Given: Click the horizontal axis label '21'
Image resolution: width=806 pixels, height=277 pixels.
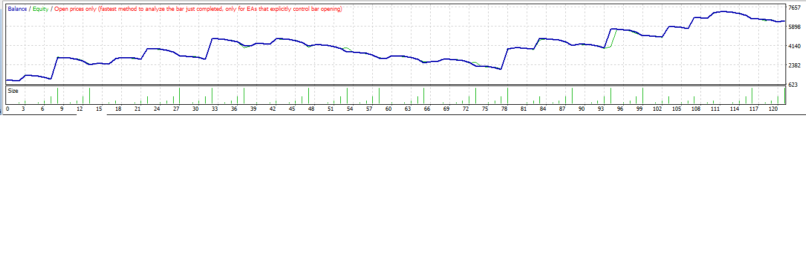Looking at the screenshot, I should coord(138,109).
